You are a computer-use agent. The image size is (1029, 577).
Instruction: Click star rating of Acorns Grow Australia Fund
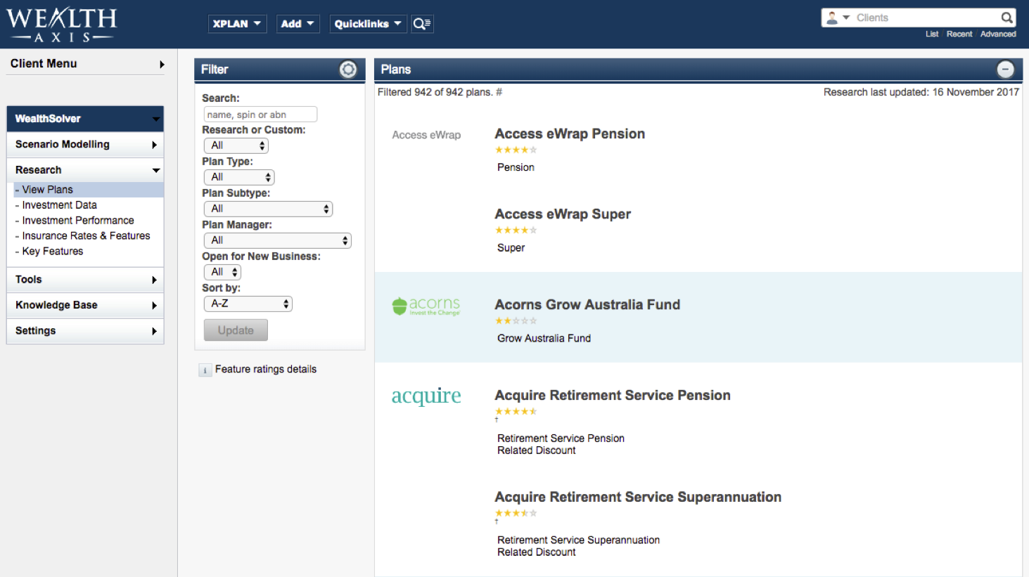[516, 320]
